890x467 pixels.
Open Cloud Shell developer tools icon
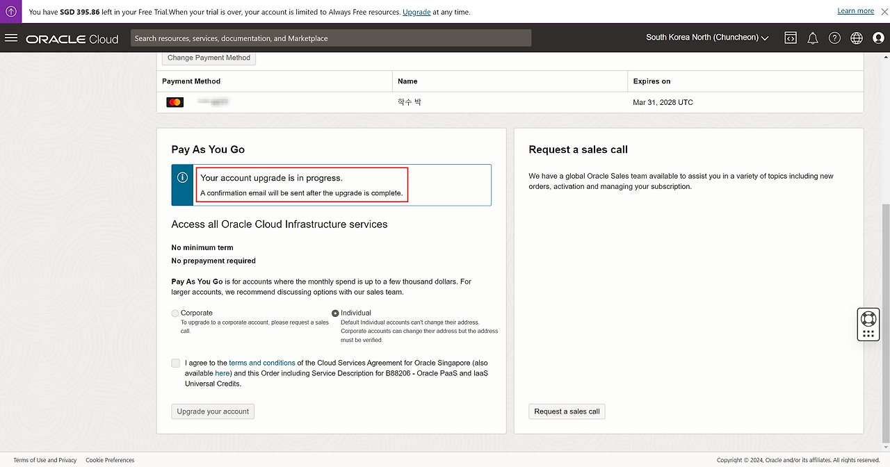point(791,38)
